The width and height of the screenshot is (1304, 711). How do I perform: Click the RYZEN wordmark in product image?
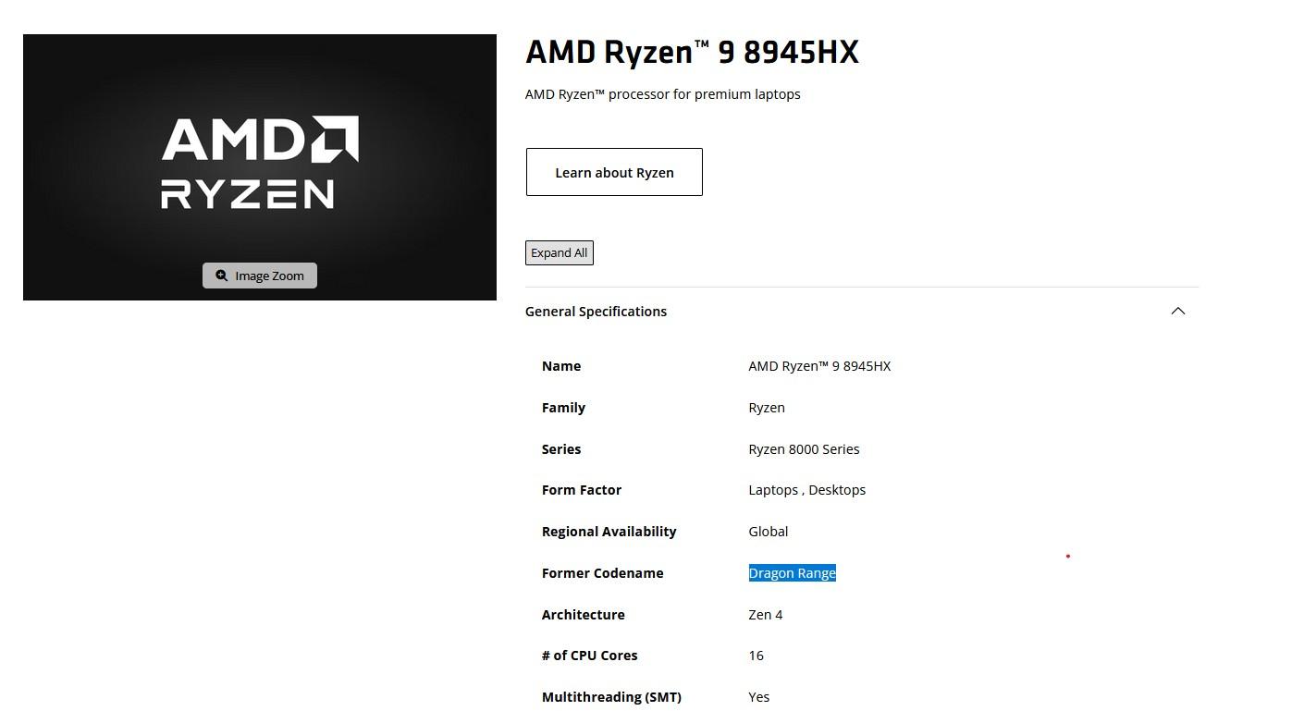(x=247, y=194)
